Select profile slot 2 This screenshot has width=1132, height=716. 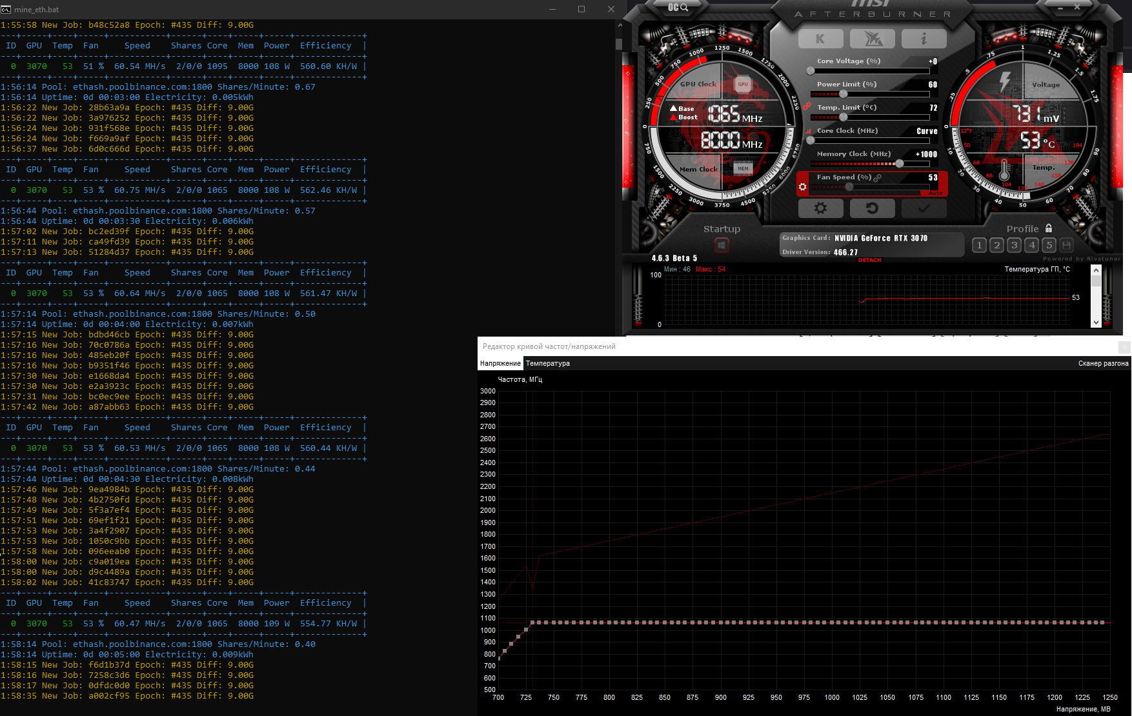[x=997, y=245]
